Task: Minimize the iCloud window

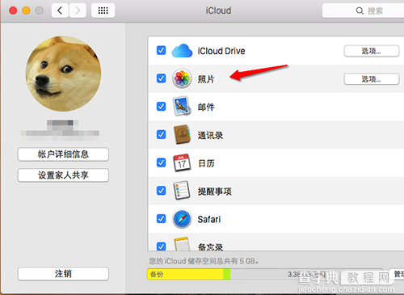Action: 26,11
